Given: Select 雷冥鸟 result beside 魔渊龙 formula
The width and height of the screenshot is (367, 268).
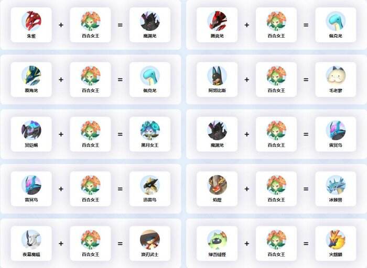Looking at the screenshot, I should pos(336,134).
